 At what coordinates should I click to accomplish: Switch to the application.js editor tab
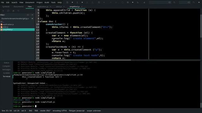[x=43, y=7]
